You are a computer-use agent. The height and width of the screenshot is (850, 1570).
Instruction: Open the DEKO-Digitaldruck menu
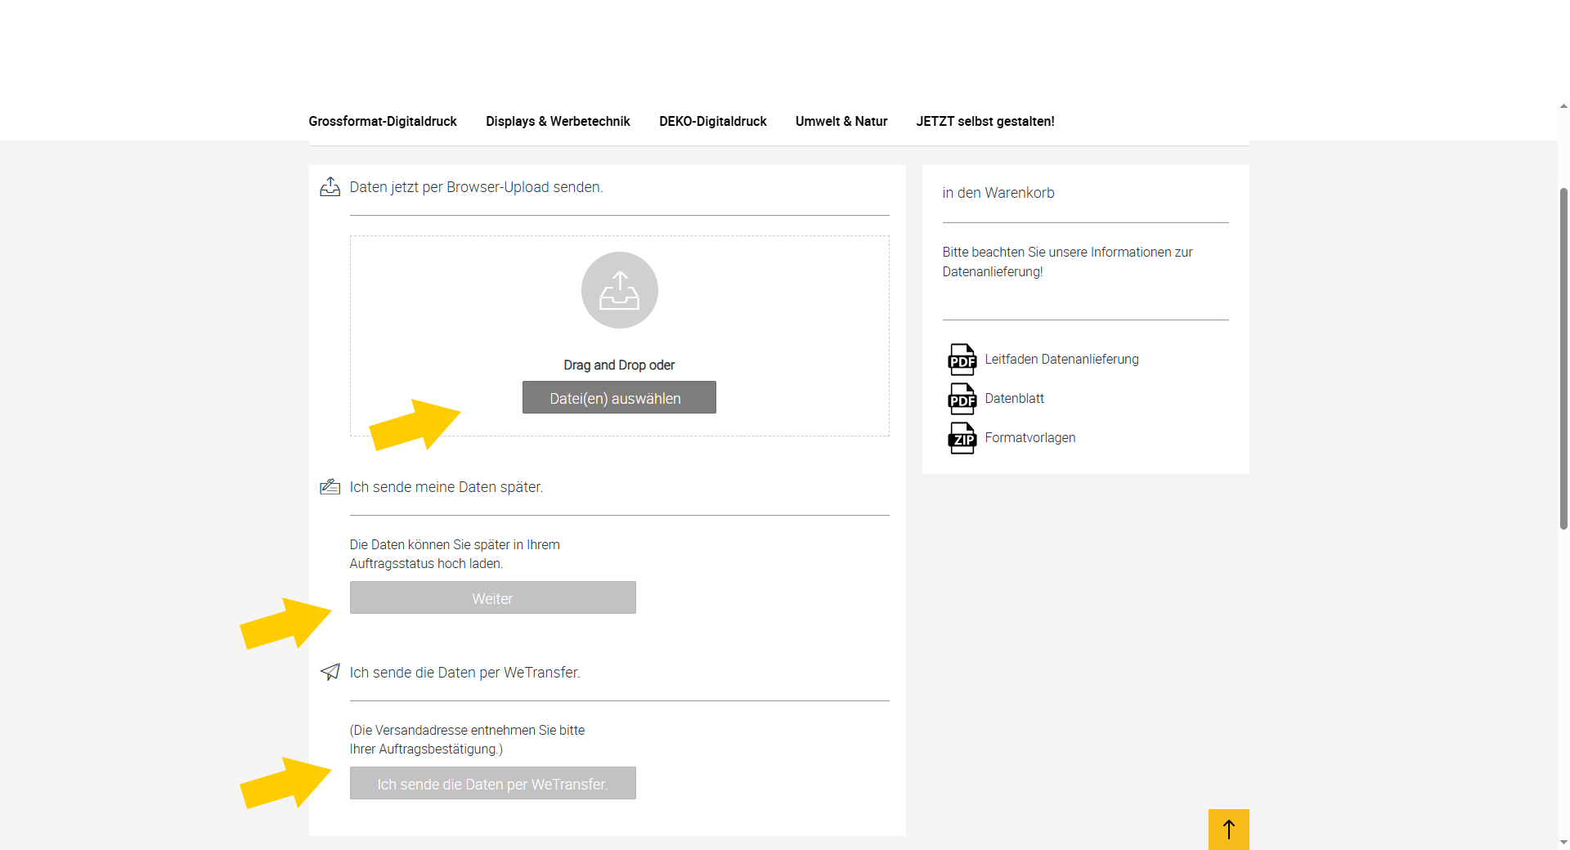[712, 121]
